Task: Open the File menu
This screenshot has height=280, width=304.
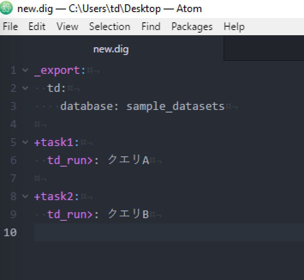Action: click(x=10, y=27)
